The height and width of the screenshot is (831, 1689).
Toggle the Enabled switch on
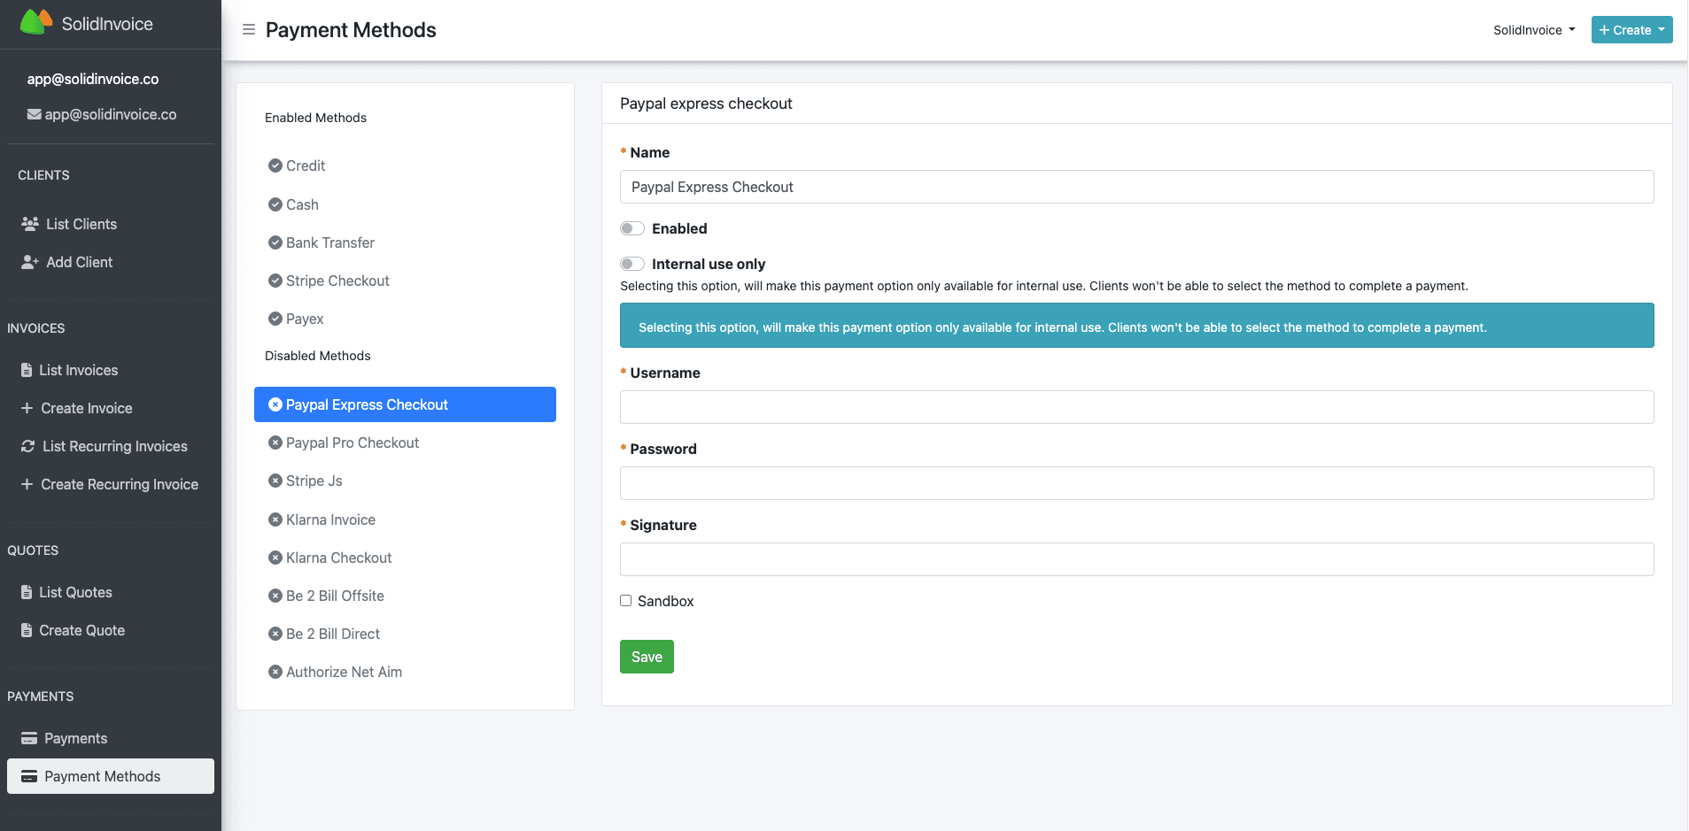pos(632,228)
